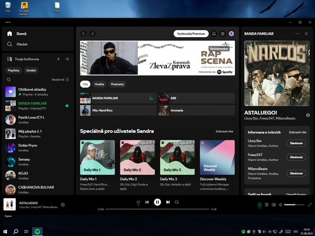Open BANDA FAMILIAR playlist in library
This screenshot has width=315, height=236.
(x=38, y=106)
